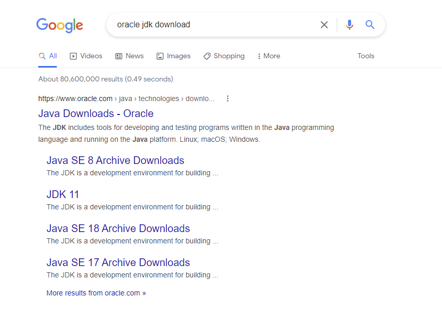Open the JDK 11 link
This screenshot has width=442, height=313.
[x=62, y=194]
